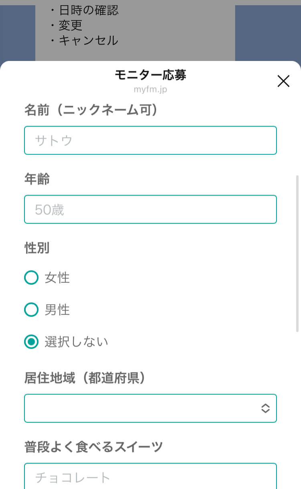The height and width of the screenshot is (489, 301).
Task: Close the モニター応募 form with X
Action: pos(283,81)
